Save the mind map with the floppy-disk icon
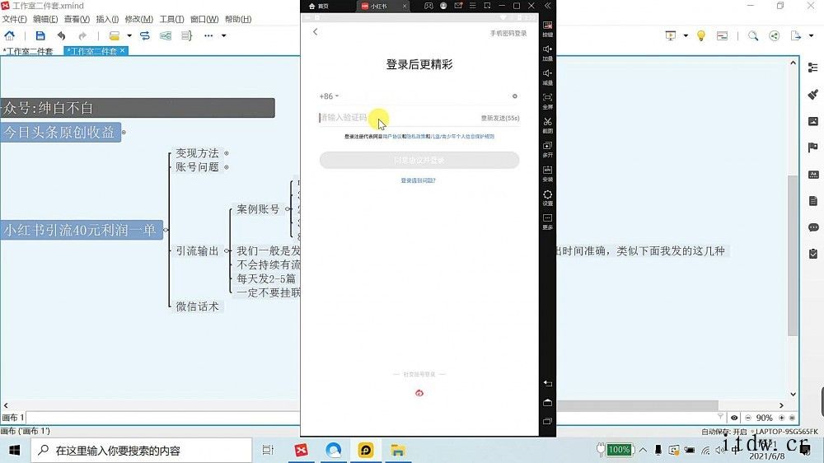This screenshot has width=824, height=463. tap(40, 35)
